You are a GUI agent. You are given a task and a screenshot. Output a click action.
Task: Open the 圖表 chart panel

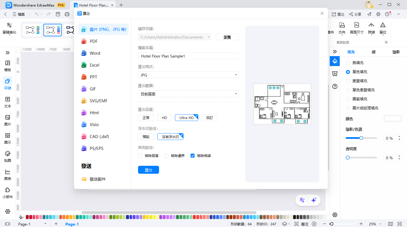[x=7, y=174]
